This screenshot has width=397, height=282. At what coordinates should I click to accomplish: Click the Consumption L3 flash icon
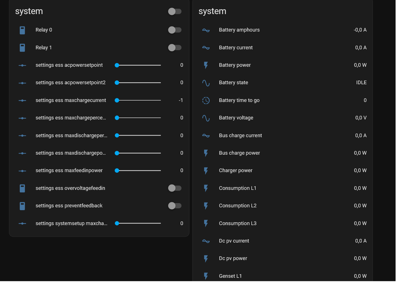[x=206, y=223]
